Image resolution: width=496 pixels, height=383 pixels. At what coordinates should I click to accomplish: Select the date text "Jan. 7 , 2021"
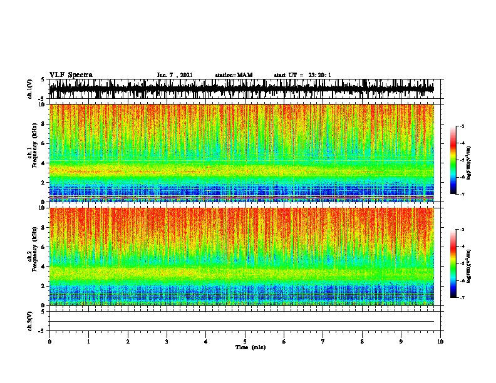[x=175, y=75]
